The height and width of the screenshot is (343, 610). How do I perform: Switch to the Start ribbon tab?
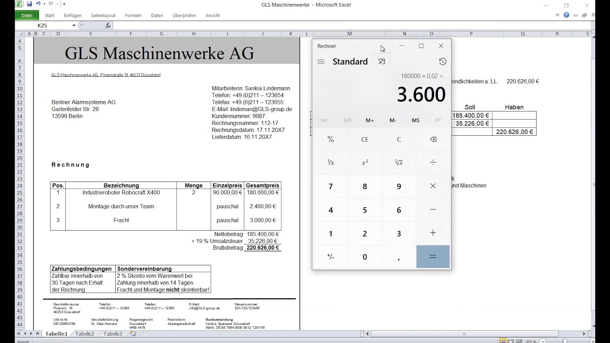point(50,15)
